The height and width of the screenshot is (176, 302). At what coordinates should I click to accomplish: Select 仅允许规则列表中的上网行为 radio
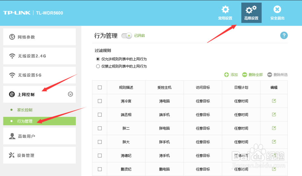98,59
